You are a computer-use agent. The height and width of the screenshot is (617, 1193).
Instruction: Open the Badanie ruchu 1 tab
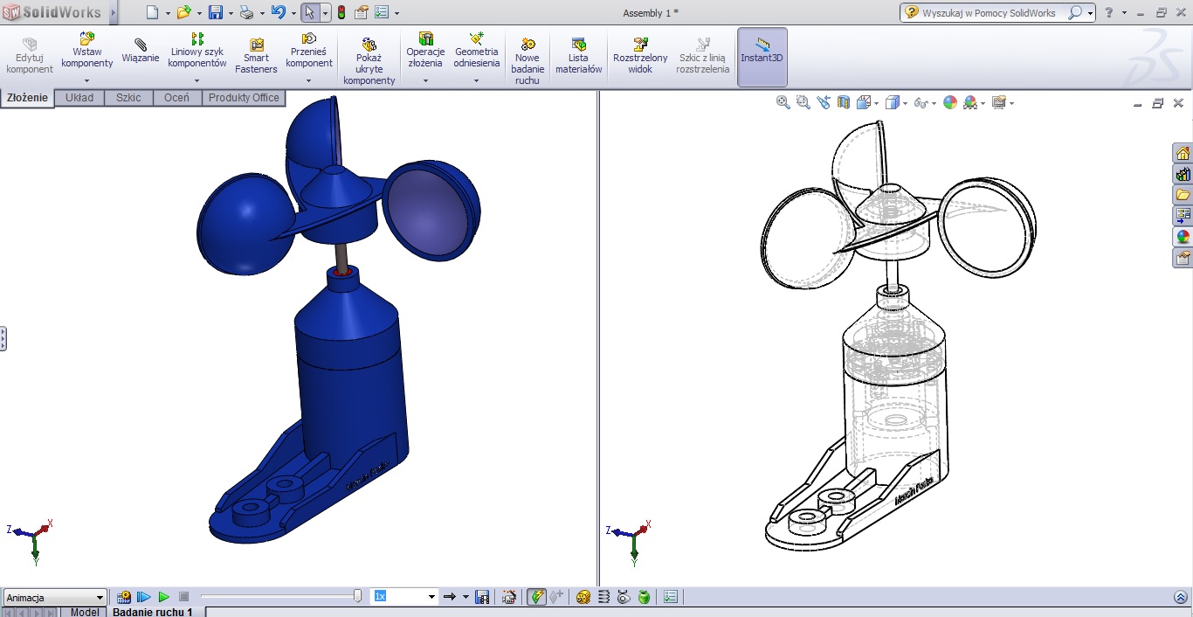(154, 612)
